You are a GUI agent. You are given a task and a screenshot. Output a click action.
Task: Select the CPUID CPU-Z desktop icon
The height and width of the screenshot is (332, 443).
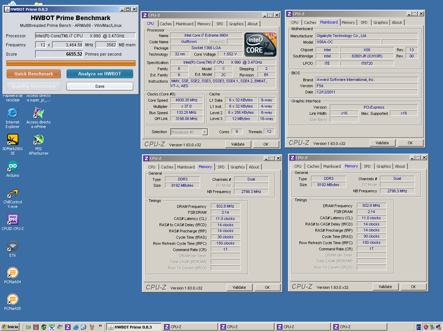pyautogui.click(x=12, y=222)
